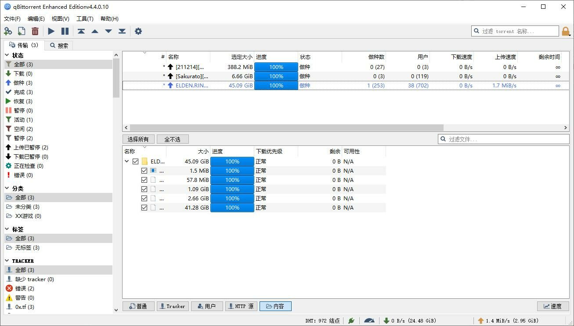This screenshot has width=574, height=326.
Task: Open options with the gear icon
Action: (138, 31)
